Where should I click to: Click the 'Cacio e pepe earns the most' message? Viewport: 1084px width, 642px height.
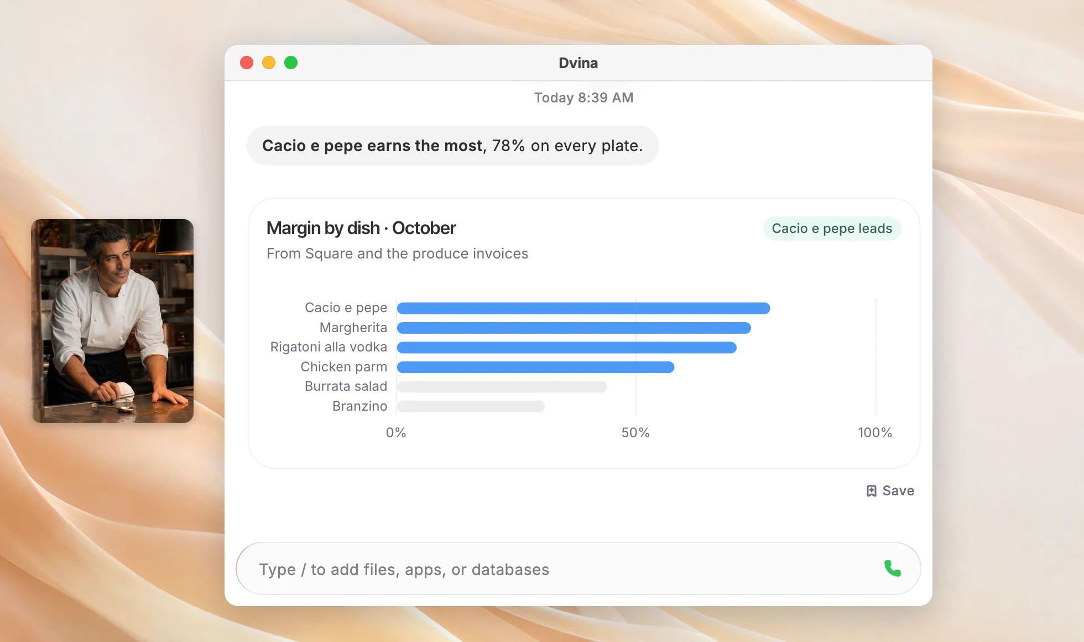click(x=452, y=146)
